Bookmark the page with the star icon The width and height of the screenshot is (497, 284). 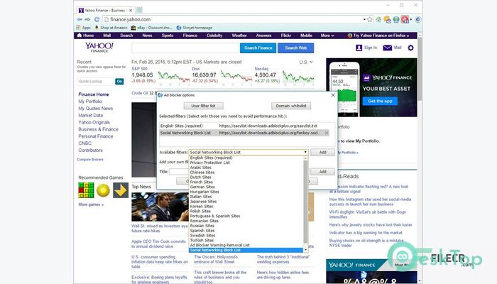click(370, 19)
